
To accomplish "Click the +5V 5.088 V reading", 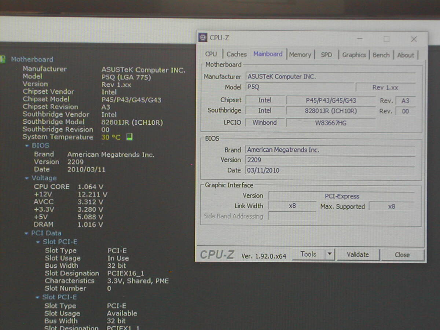I will click(x=91, y=217).
